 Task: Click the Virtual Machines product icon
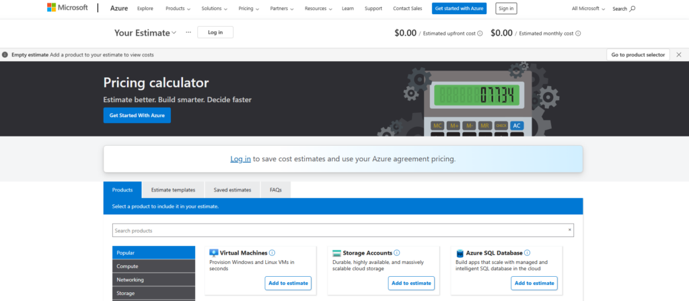214,253
